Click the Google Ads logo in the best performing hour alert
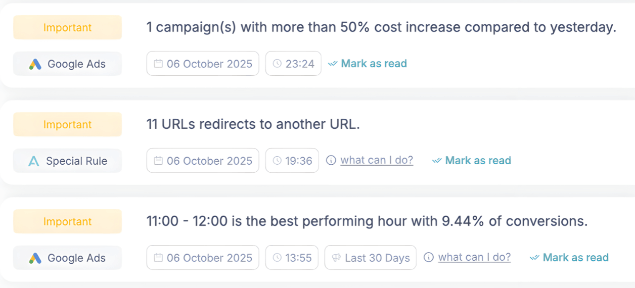635x288 pixels. [x=35, y=258]
